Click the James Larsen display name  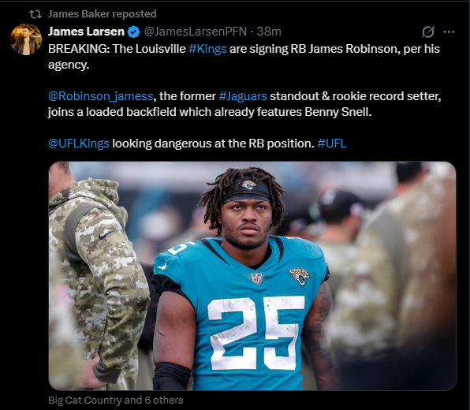coord(86,32)
